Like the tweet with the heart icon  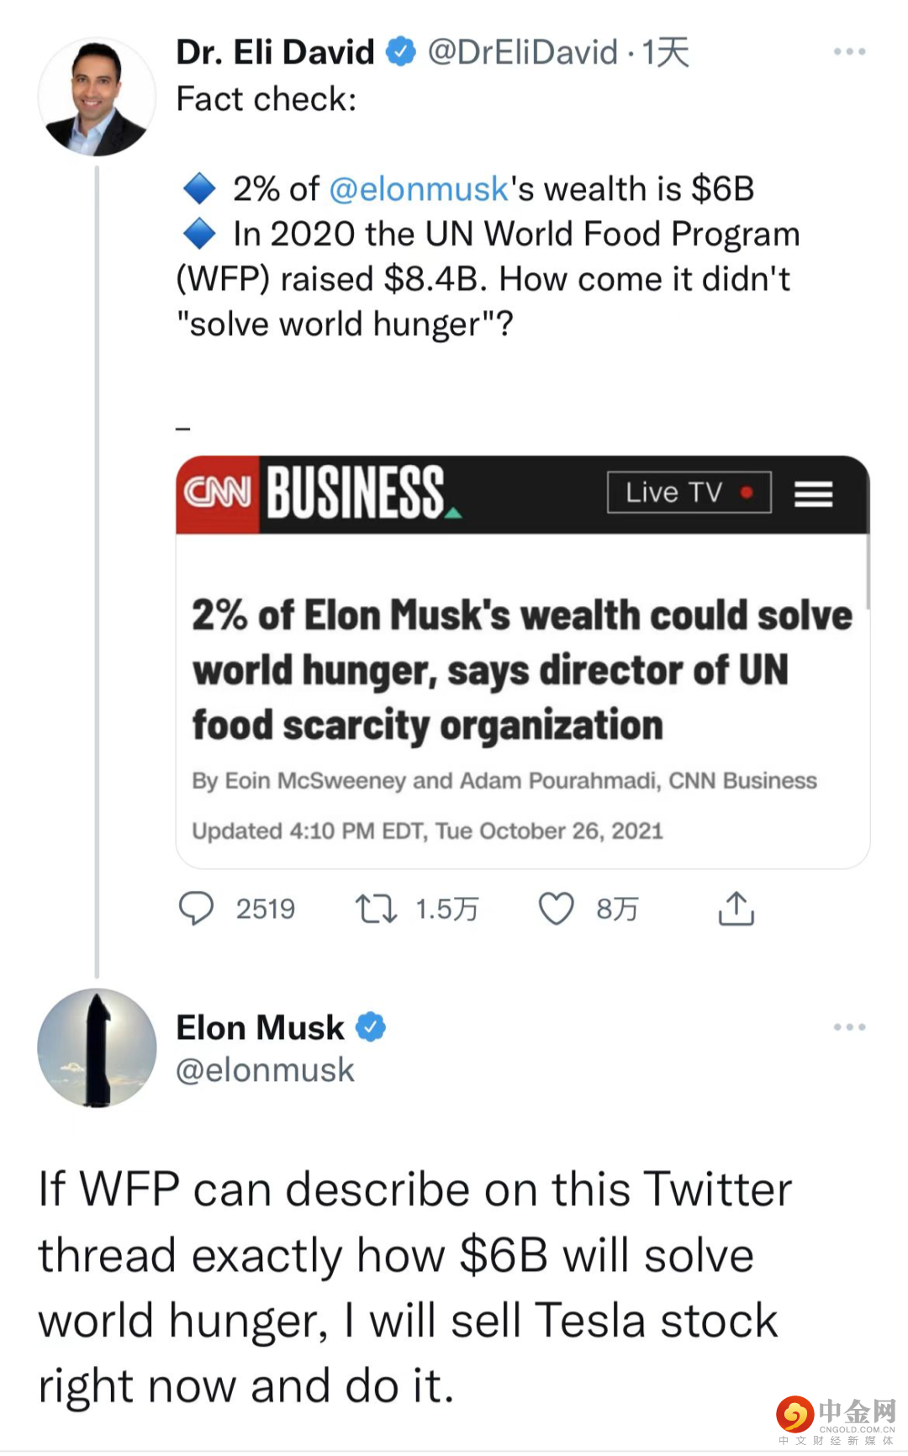point(556,908)
